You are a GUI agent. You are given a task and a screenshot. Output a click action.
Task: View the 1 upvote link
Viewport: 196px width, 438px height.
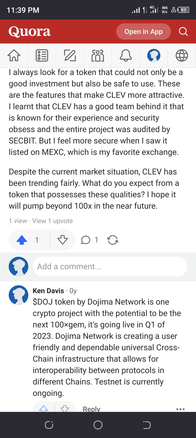click(53, 221)
